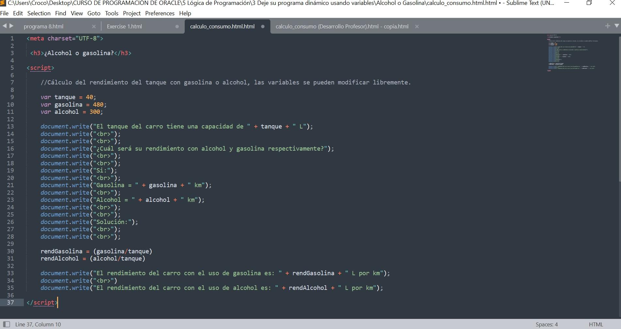621x329 pixels.
Task: Click the variable name alcohol on line 11
Action: 67,112
